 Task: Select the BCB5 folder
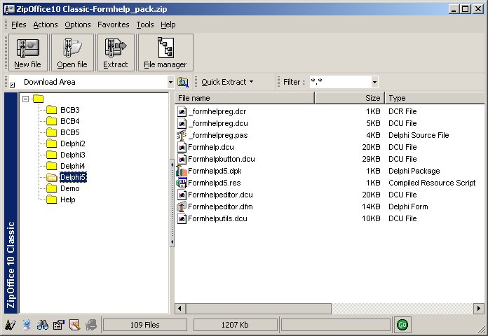coord(69,132)
